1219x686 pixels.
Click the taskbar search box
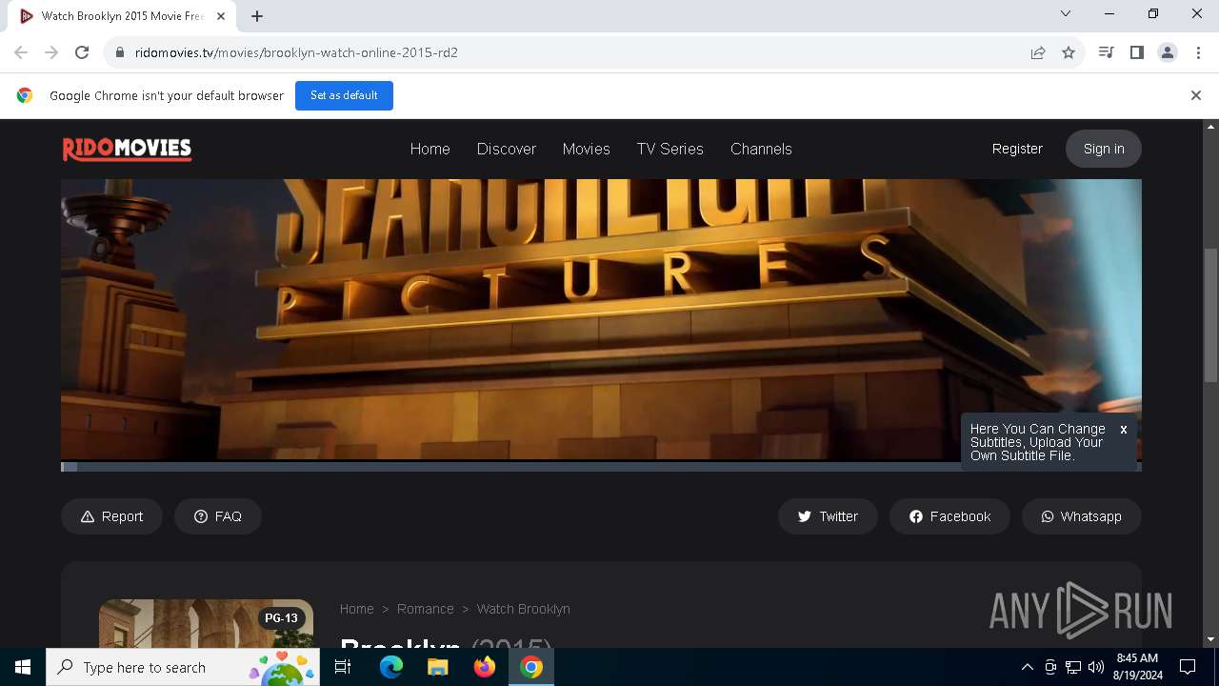pyautogui.click(x=183, y=667)
